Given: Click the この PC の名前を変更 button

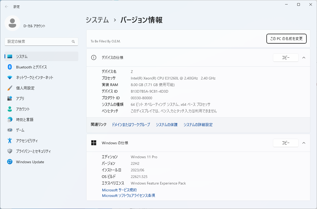Looking at the screenshot, I should (286, 39).
